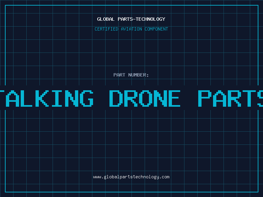
Task: Click the large letter K in TALKING
Action: coord(42,98)
